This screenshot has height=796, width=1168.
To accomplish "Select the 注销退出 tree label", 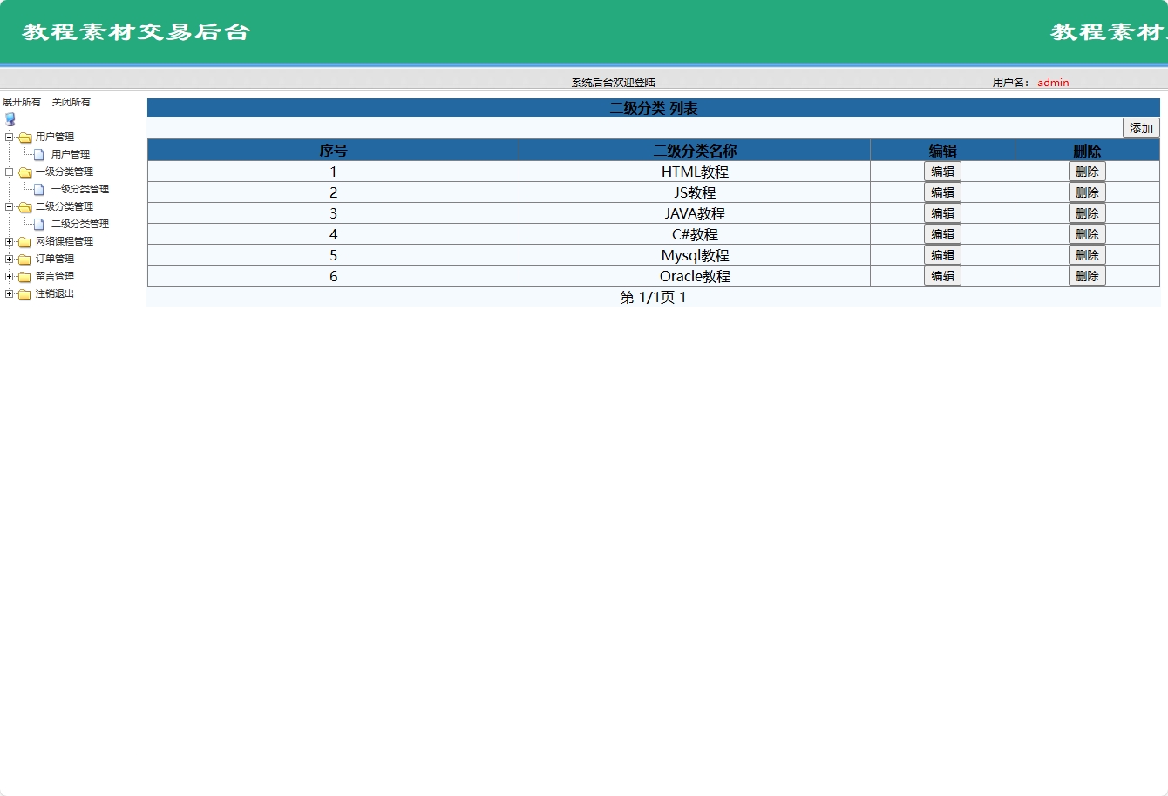I will 55,293.
